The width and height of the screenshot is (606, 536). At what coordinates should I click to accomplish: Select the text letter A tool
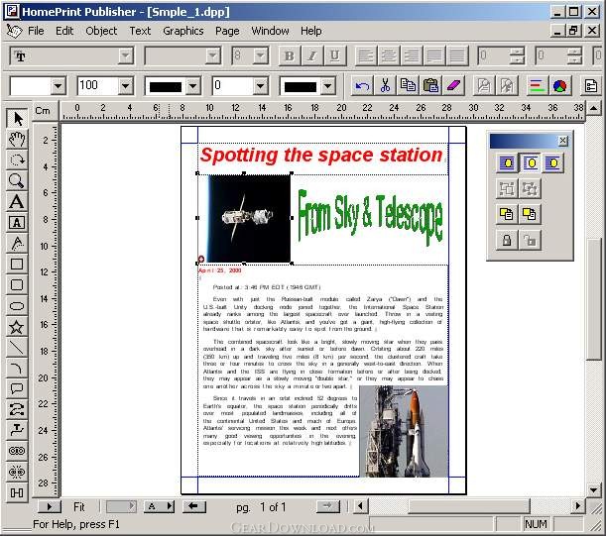[17, 201]
